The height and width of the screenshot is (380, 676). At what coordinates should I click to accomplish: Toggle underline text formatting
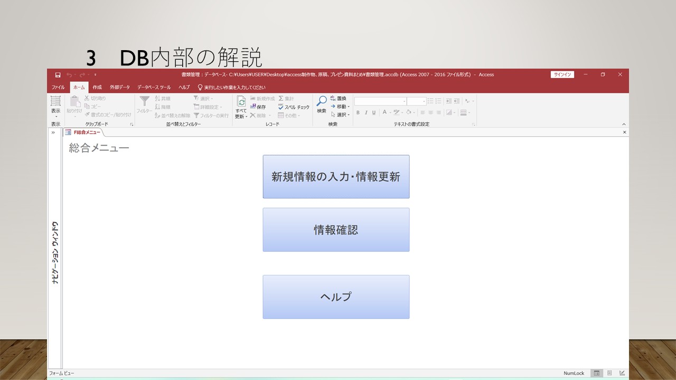pyautogui.click(x=374, y=112)
